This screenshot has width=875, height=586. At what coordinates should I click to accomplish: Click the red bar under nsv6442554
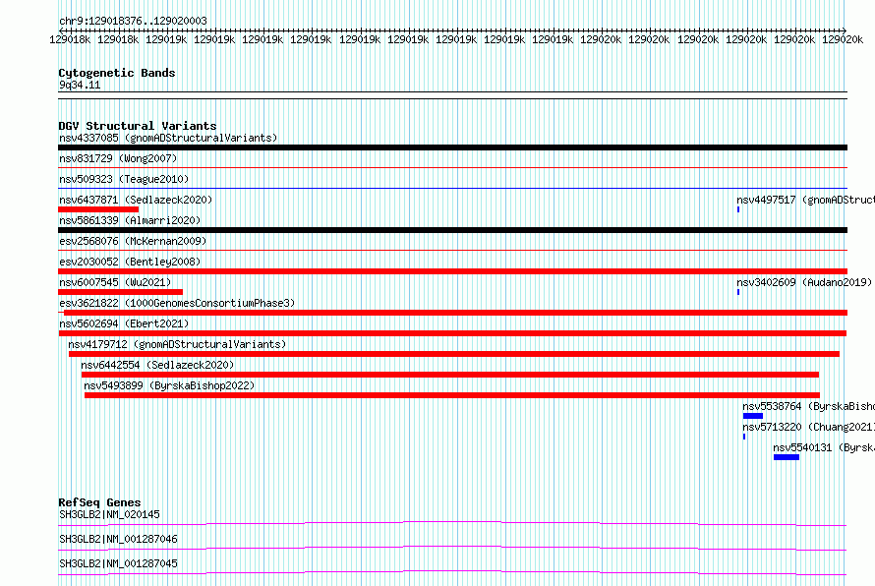(449, 375)
